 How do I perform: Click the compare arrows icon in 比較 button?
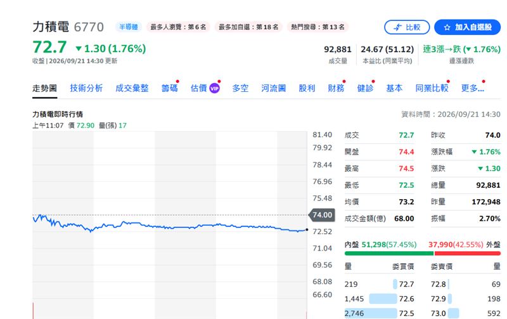click(x=398, y=27)
